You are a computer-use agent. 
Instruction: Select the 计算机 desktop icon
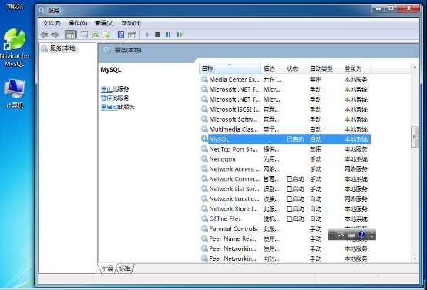15,94
